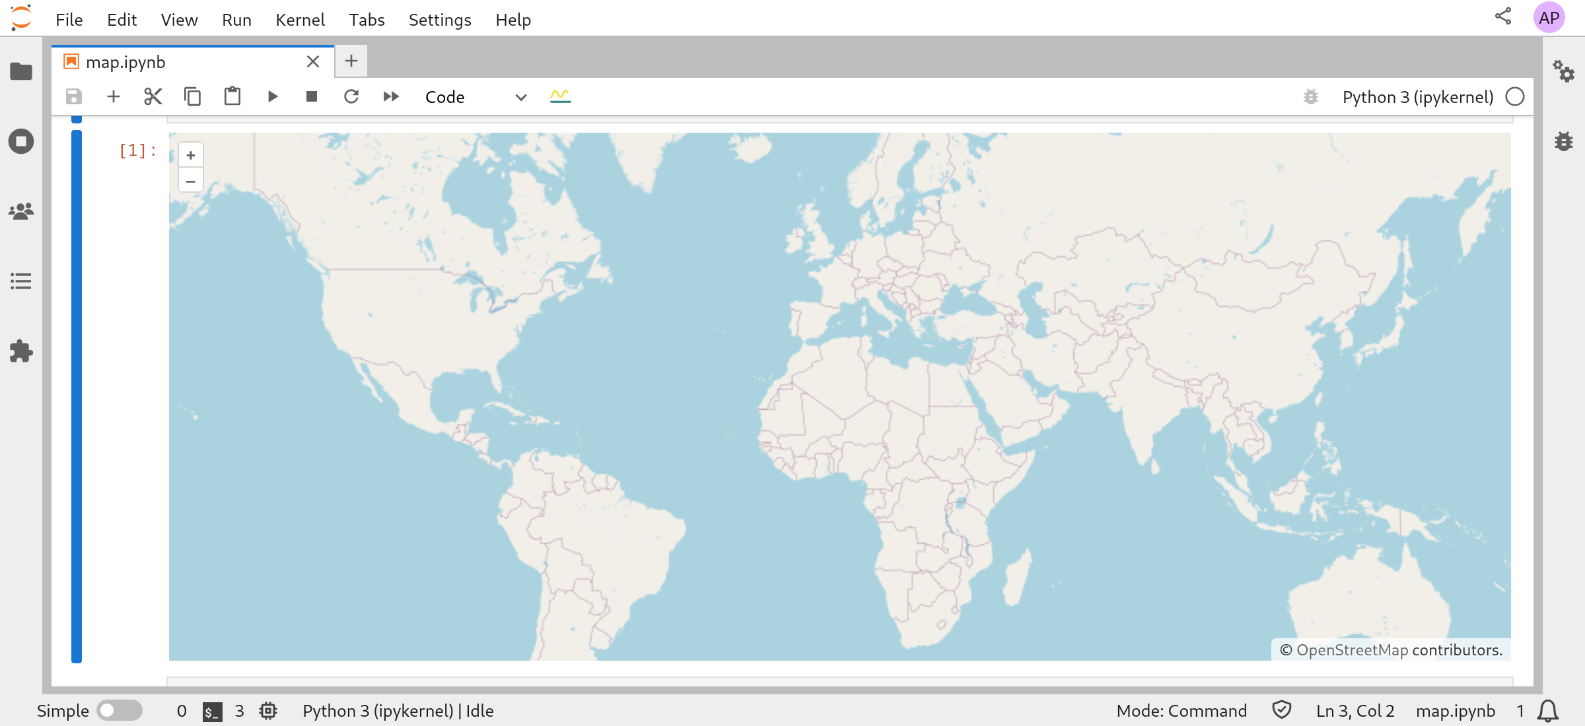Run the selected cell with play button

tap(272, 97)
